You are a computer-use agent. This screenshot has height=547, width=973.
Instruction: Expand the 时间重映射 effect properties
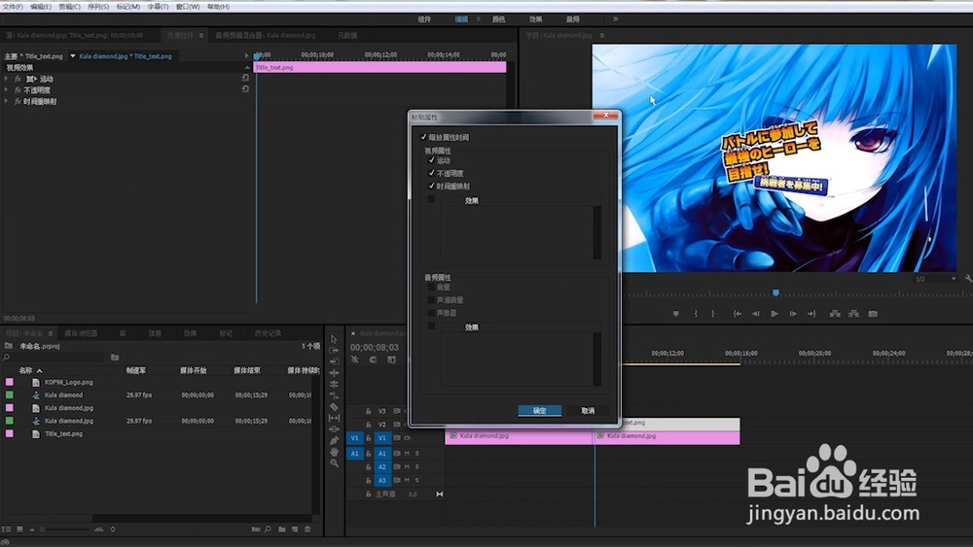coord(6,101)
